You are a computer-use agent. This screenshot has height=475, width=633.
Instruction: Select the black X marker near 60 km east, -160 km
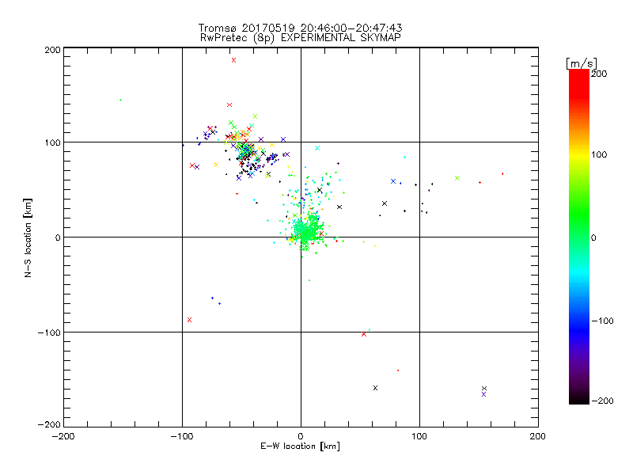click(375, 388)
